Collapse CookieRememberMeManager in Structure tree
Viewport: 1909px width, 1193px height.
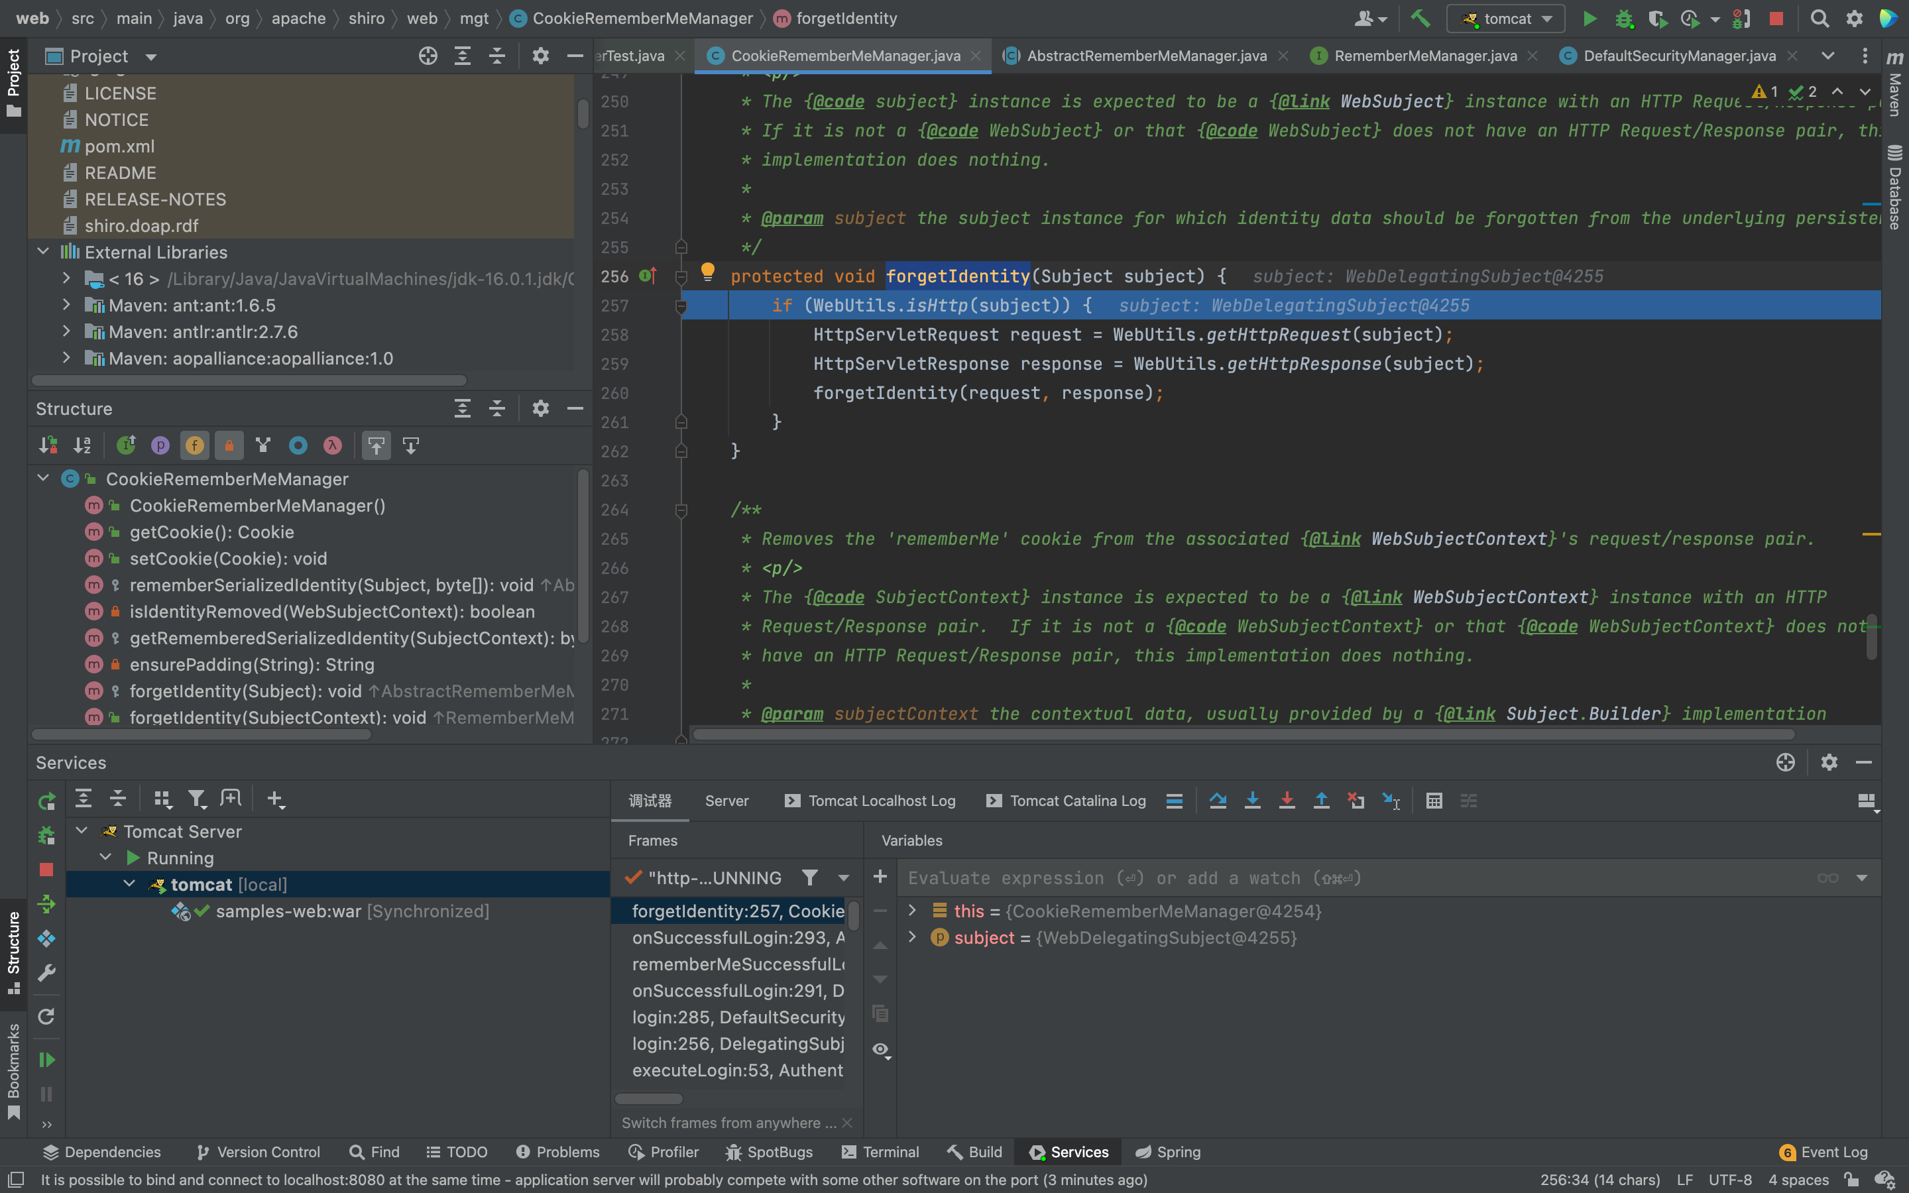click(43, 478)
